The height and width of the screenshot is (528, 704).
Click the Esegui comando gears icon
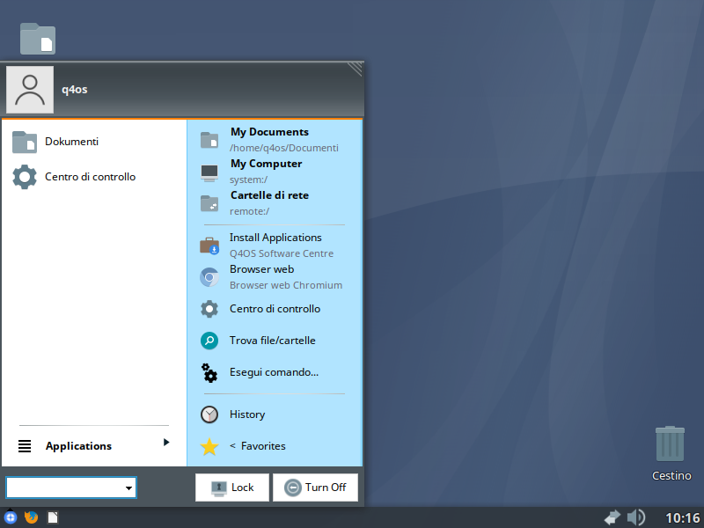tap(209, 372)
